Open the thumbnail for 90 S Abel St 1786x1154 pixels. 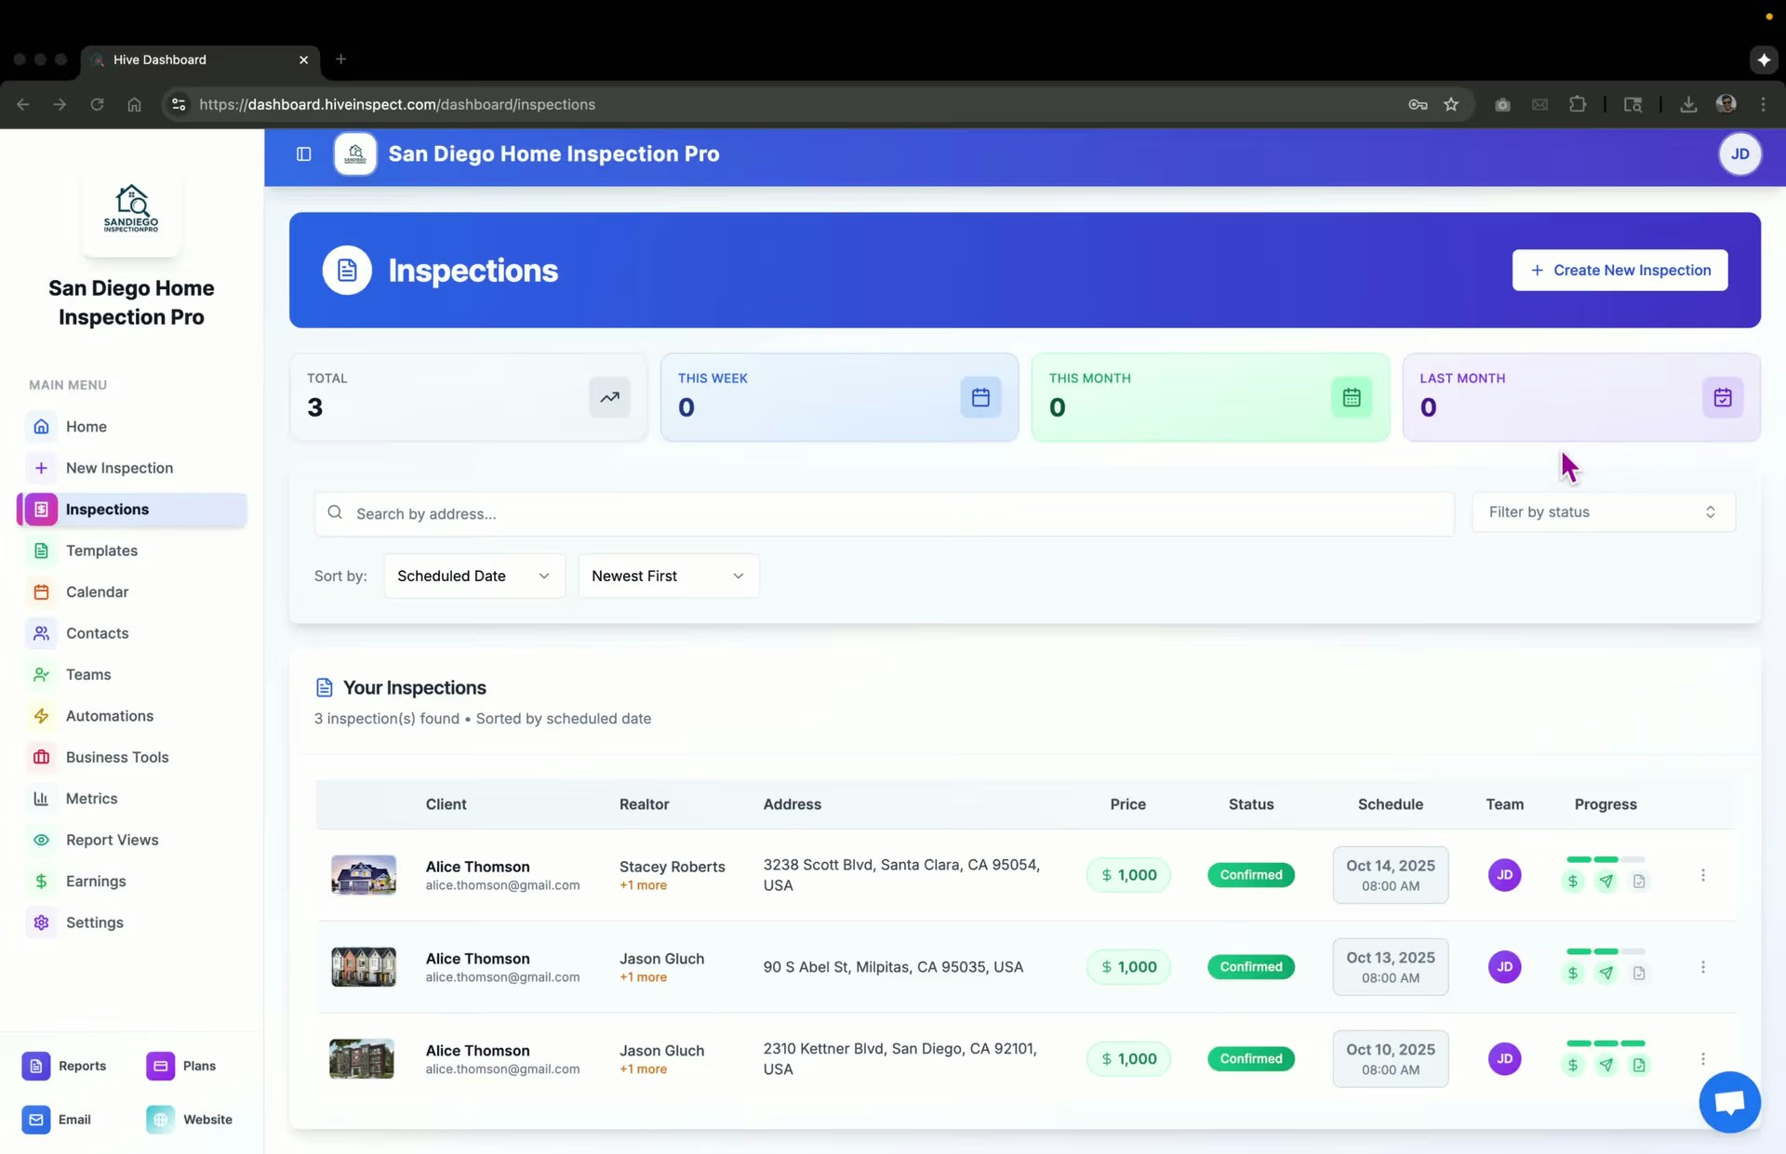click(364, 967)
